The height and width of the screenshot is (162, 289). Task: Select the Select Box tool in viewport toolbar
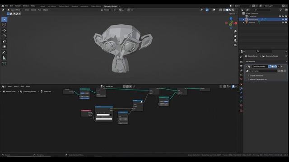[x=4, y=19]
